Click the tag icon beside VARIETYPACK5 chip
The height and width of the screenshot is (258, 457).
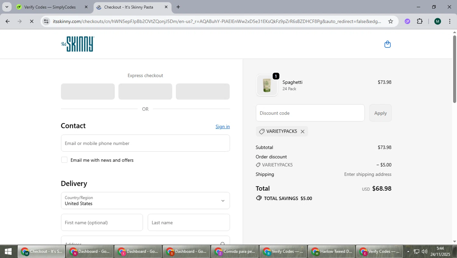point(262,131)
